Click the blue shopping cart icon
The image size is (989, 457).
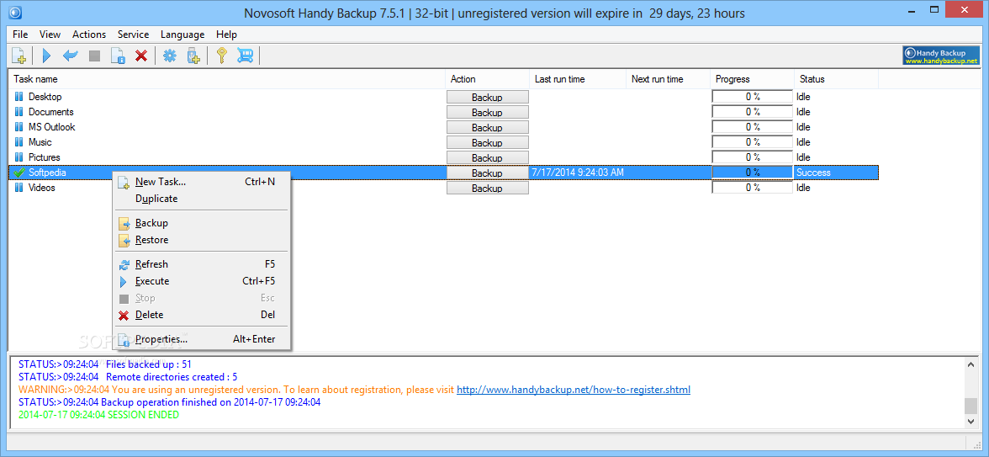(244, 56)
